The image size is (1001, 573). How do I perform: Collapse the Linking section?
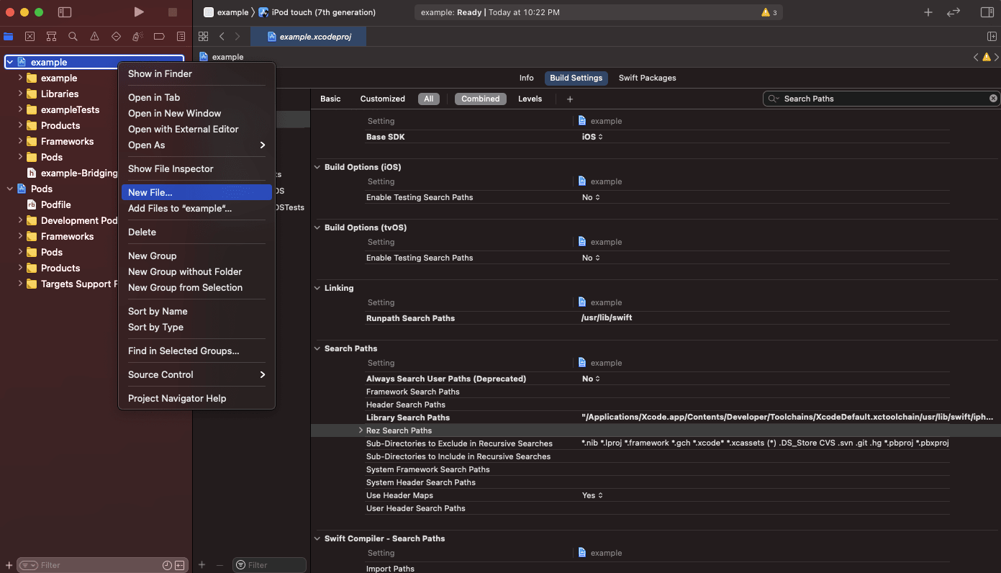coord(317,288)
